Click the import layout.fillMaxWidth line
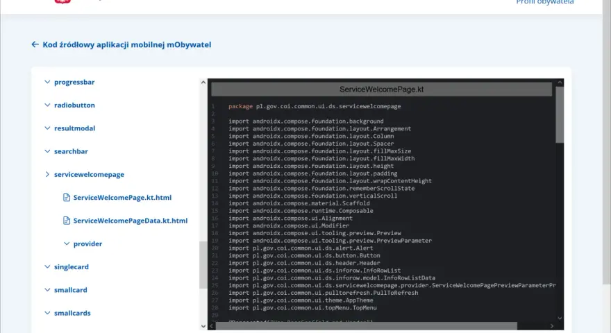Screen dimensions: 611x333 click(x=321, y=158)
